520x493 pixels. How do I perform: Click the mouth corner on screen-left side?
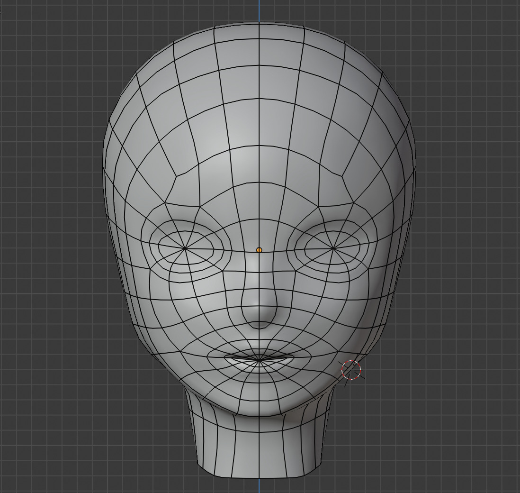coord(224,356)
